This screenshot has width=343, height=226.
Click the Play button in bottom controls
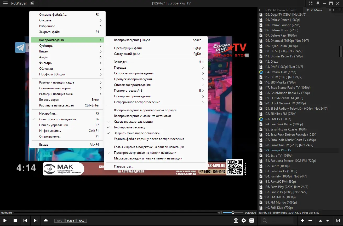coord(5,221)
